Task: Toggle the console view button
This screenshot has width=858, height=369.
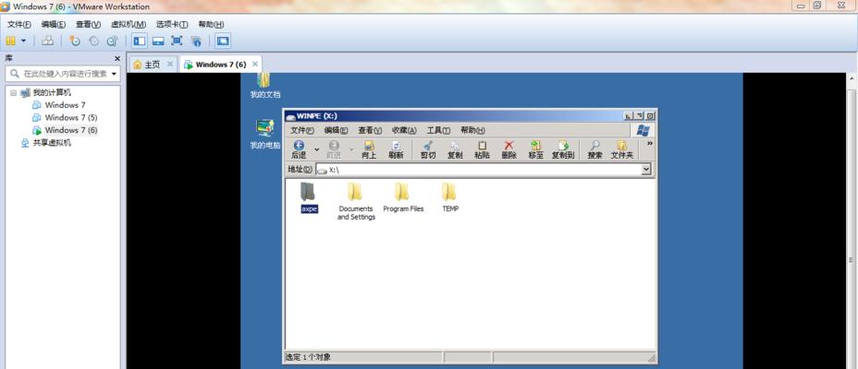Action: click(223, 41)
